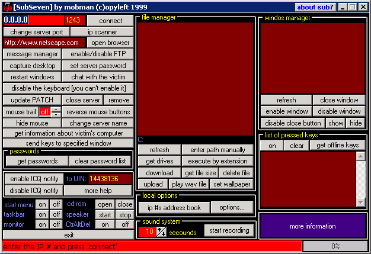Click the ICQ UIN number field
Screen dimensions: 371x254
coord(97,179)
